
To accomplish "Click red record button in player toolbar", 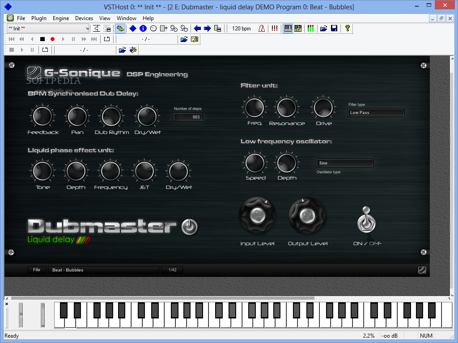I will tap(53, 39).
